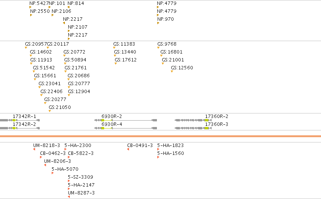Click the red arrow under UM-8287-3
Image resolution: width=321 pixels, height=199 pixels.
pyautogui.click(x=69, y=197)
